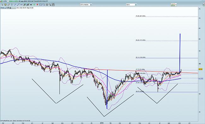Select the cursor pointer tool

2,5
